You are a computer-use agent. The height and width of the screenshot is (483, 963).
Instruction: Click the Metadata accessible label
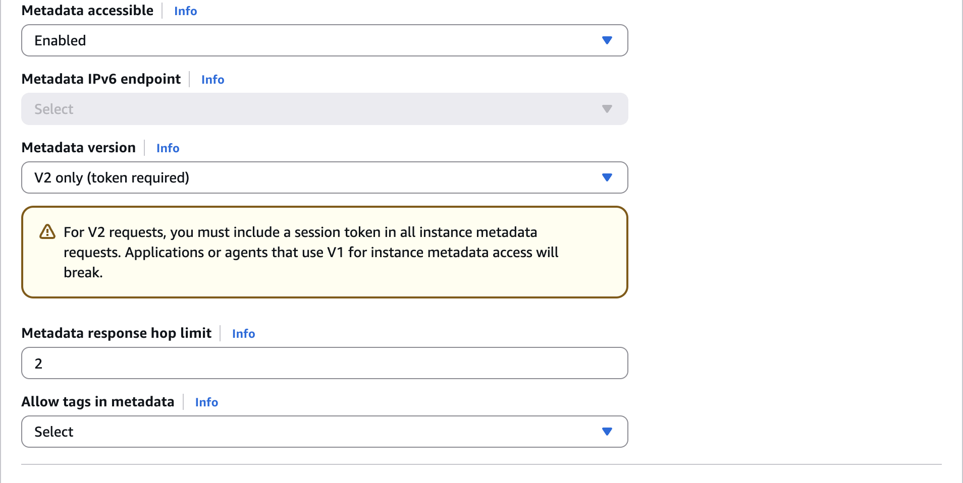(x=87, y=11)
